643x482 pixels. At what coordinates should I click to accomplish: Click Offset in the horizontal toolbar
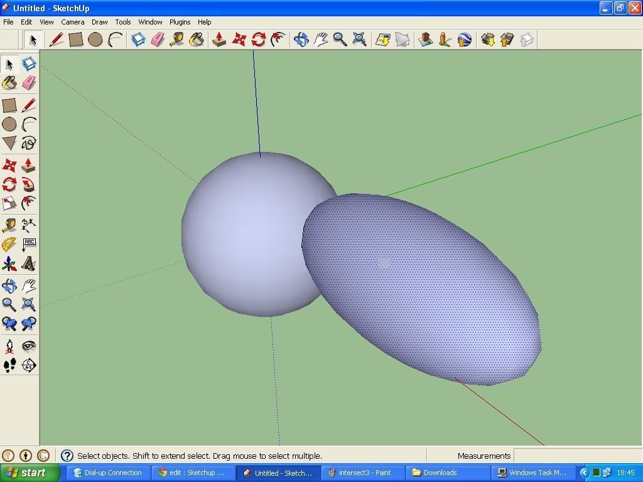point(278,40)
